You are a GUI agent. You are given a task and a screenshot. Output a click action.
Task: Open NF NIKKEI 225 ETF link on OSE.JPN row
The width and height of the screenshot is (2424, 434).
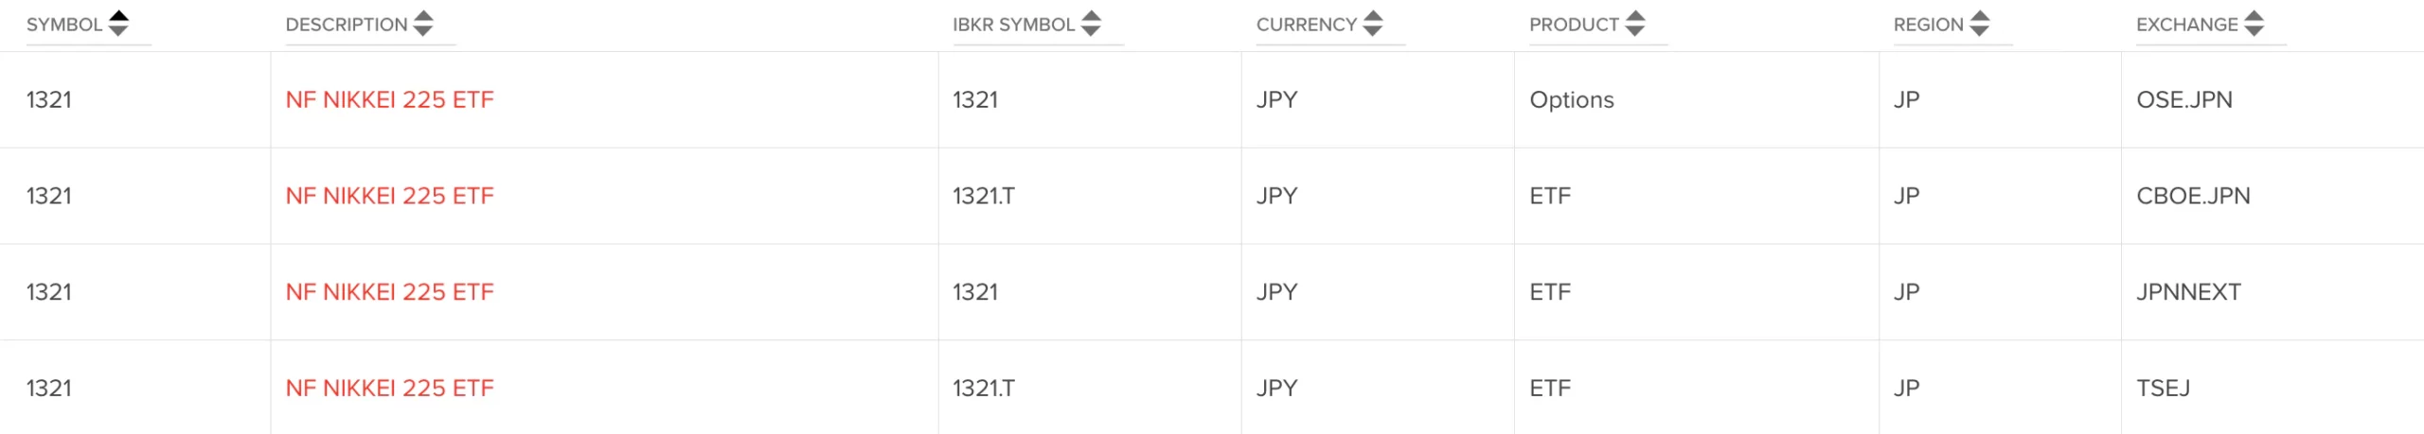coord(390,99)
